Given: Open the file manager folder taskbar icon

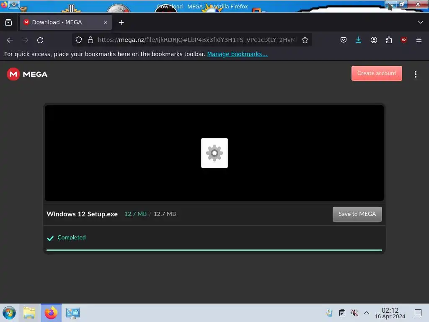Looking at the screenshot, I should point(29,313).
